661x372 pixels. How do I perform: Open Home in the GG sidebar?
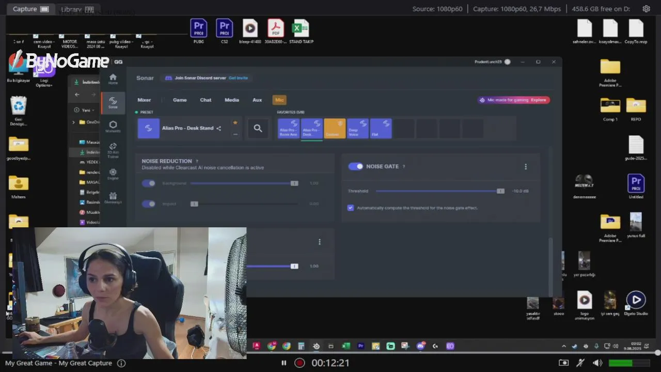pos(113,79)
